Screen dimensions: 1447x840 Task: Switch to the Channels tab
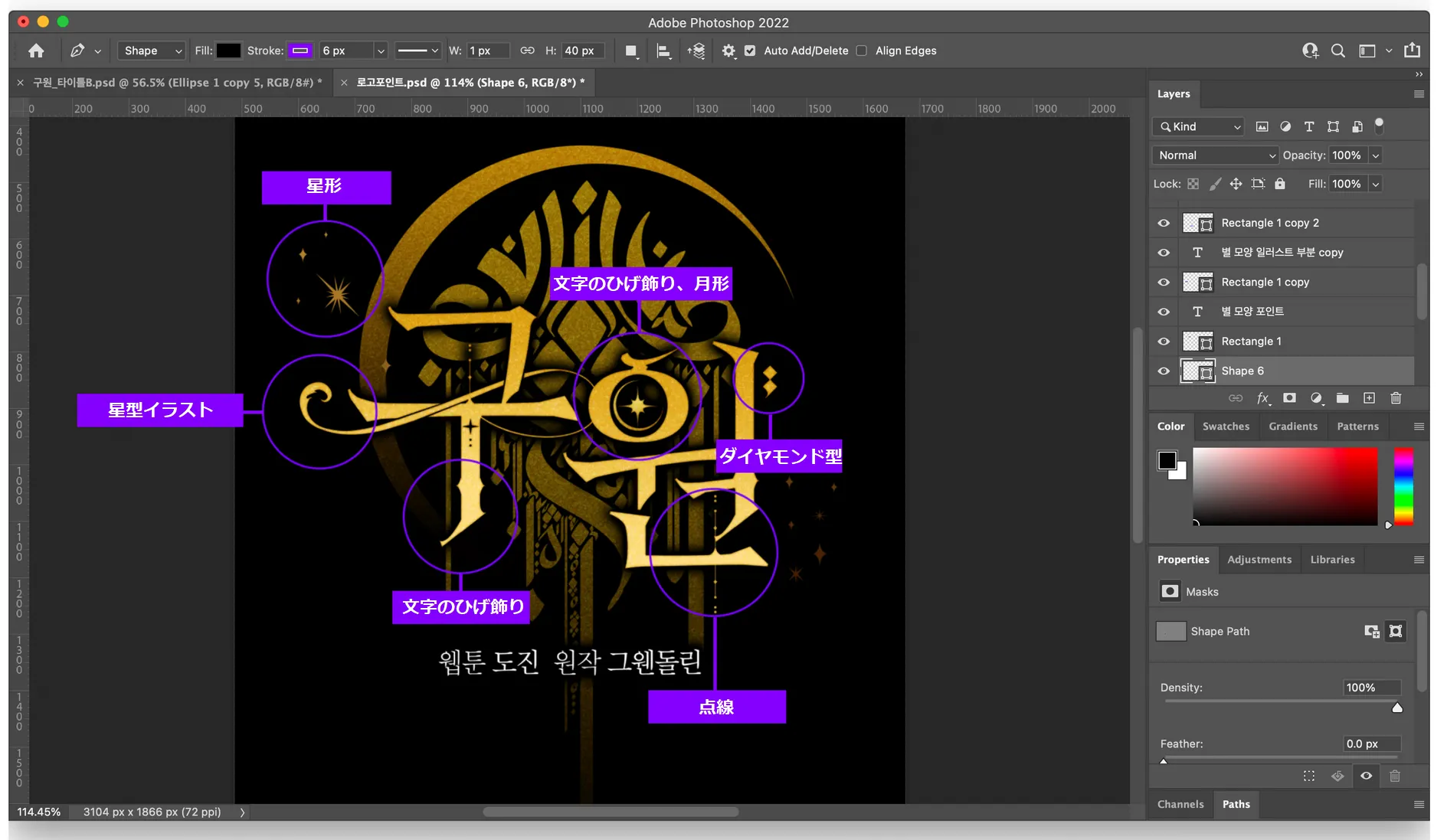tap(1180, 804)
